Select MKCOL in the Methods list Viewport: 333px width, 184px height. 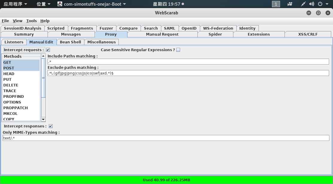click(21, 114)
